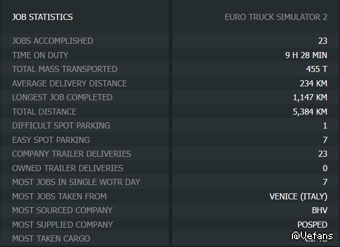Image resolution: width=340 pixels, height=247 pixels.
Task: Click the Longest Job Completed label
Action: (62, 97)
